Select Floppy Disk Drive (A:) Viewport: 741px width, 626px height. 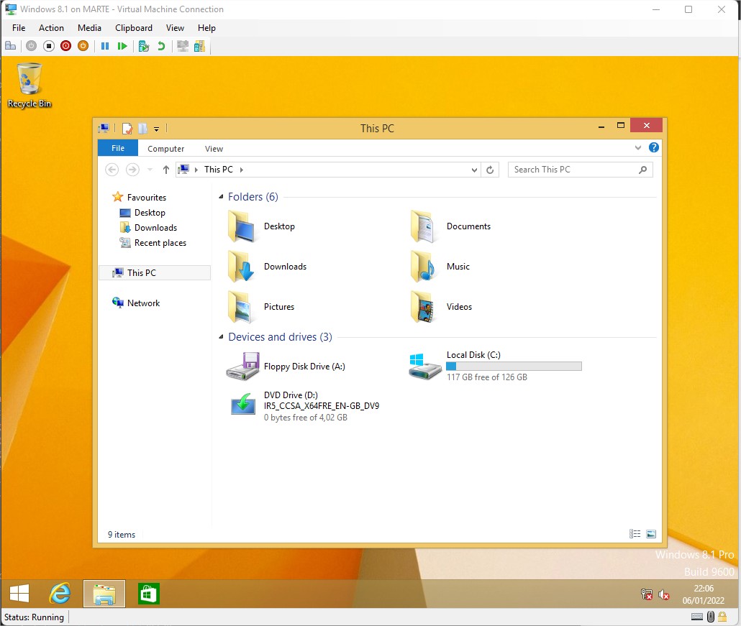(286, 367)
